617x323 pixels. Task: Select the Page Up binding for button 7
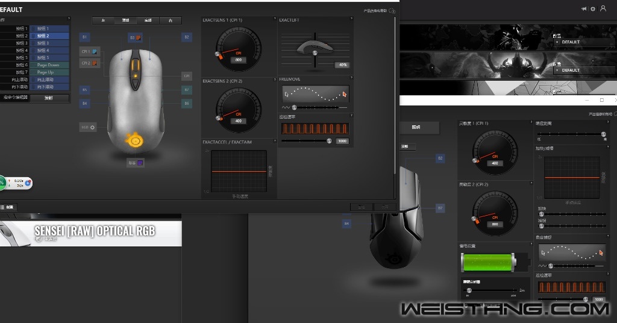tap(49, 72)
